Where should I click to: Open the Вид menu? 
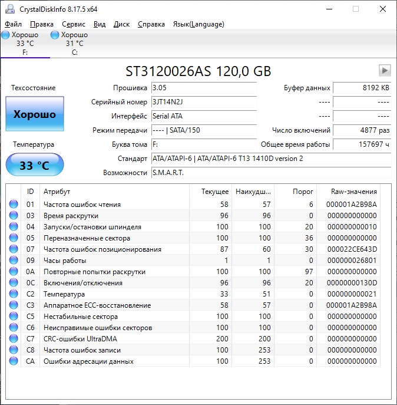coord(100,24)
